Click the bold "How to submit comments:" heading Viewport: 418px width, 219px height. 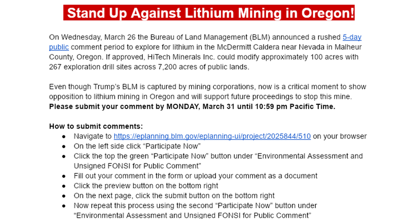click(x=96, y=126)
